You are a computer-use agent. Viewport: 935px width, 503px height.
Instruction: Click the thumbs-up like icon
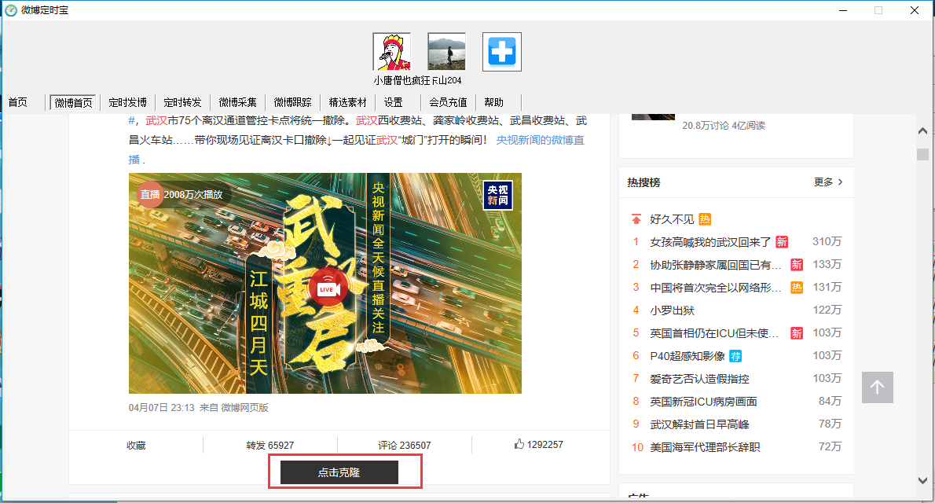click(x=519, y=445)
